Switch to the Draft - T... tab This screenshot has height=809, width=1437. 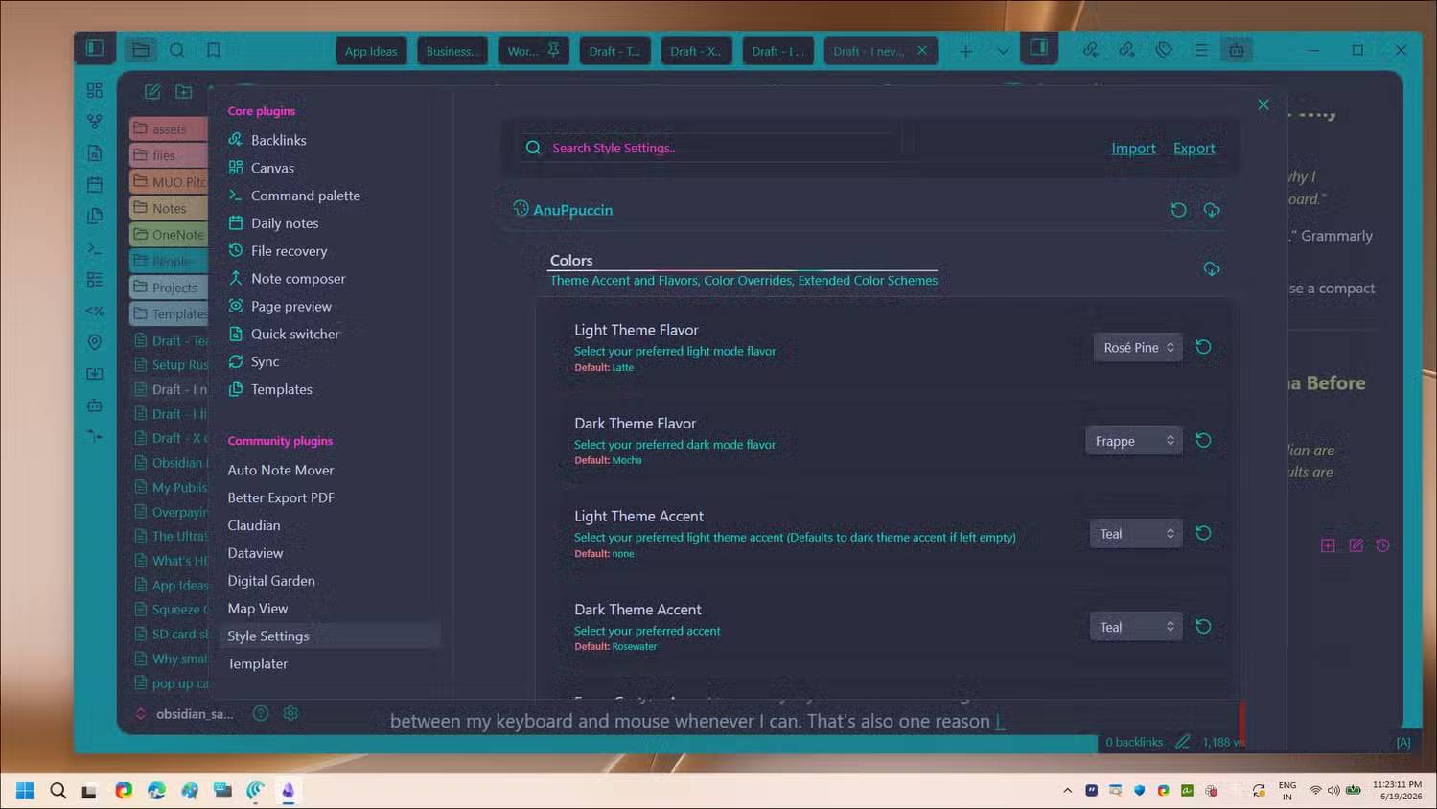tap(615, 51)
